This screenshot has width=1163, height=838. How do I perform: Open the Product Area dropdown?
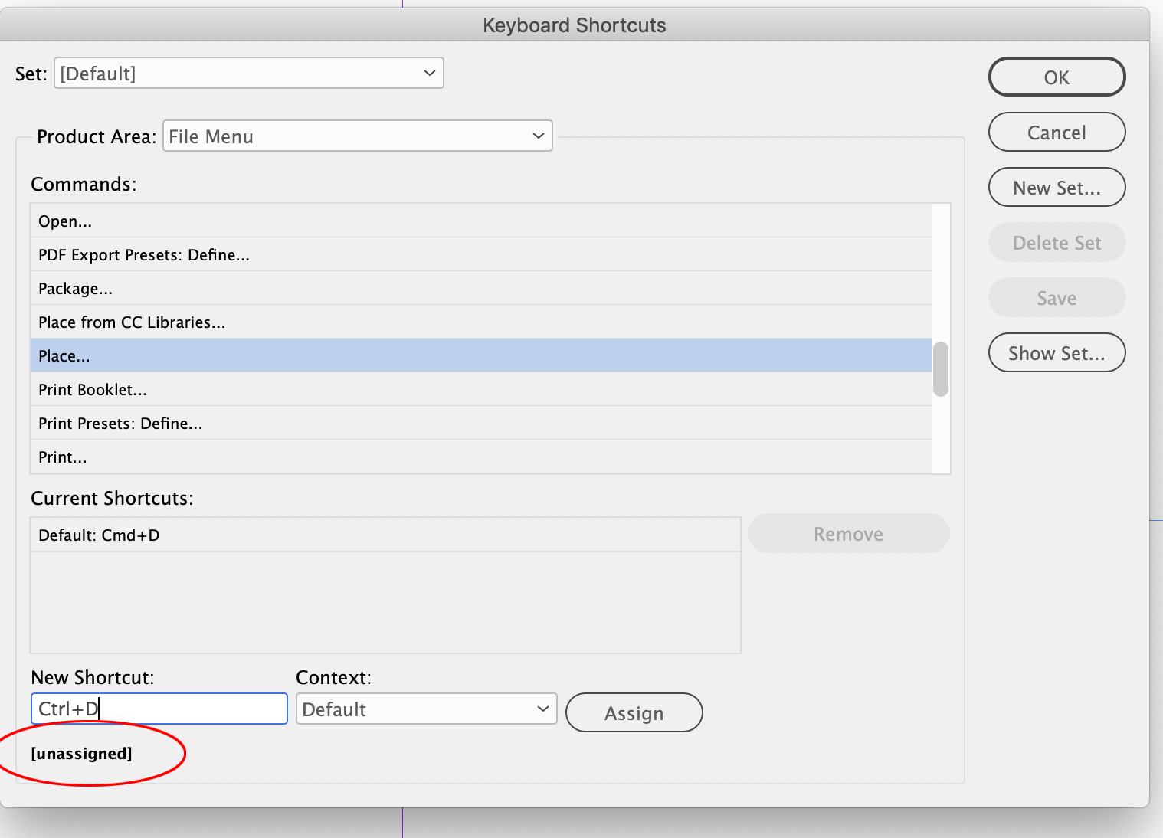click(357, 136)
